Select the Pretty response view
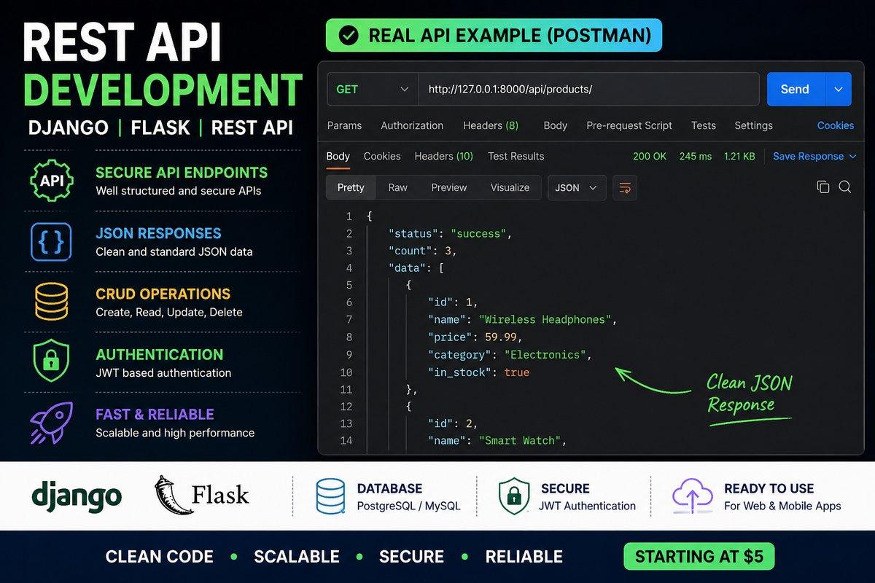The width and height of the screenshot is (875, 583). [351, 187]
